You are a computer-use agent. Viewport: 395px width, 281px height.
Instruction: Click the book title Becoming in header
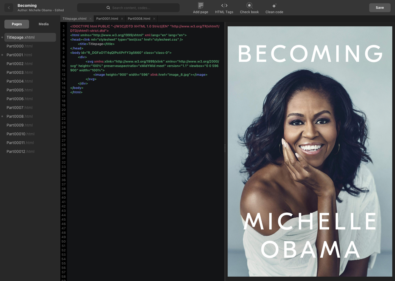click(27, 5)
